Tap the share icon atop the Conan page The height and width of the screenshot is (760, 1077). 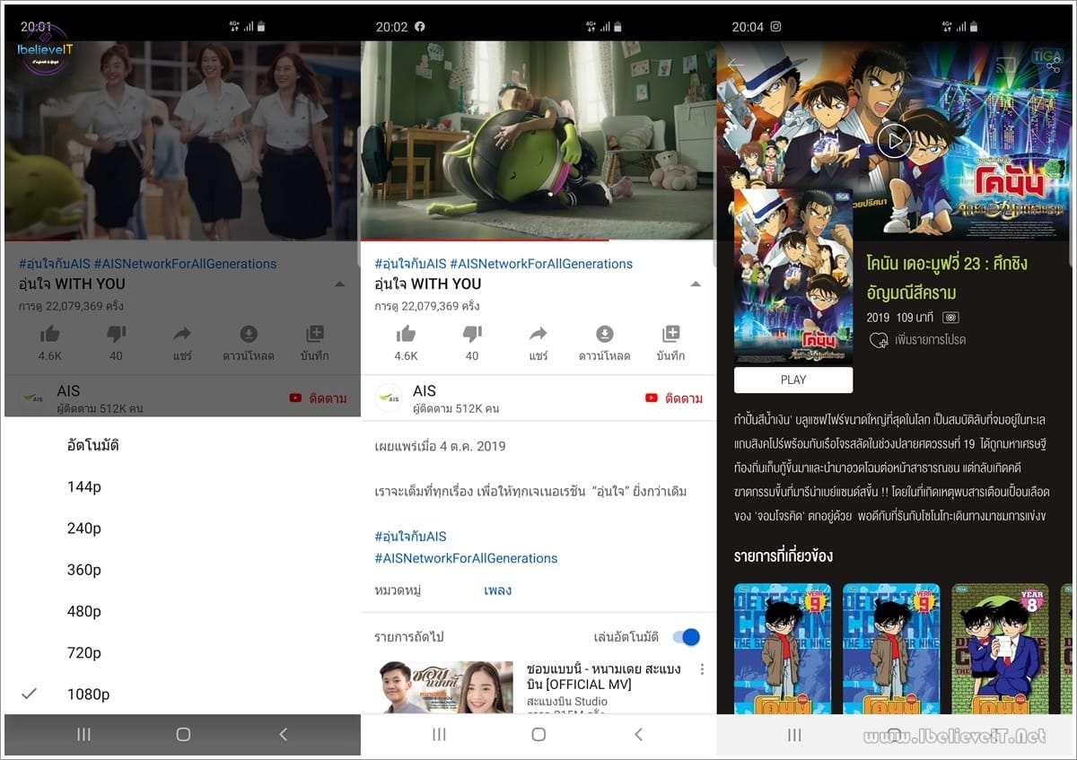click(1052, 64)
